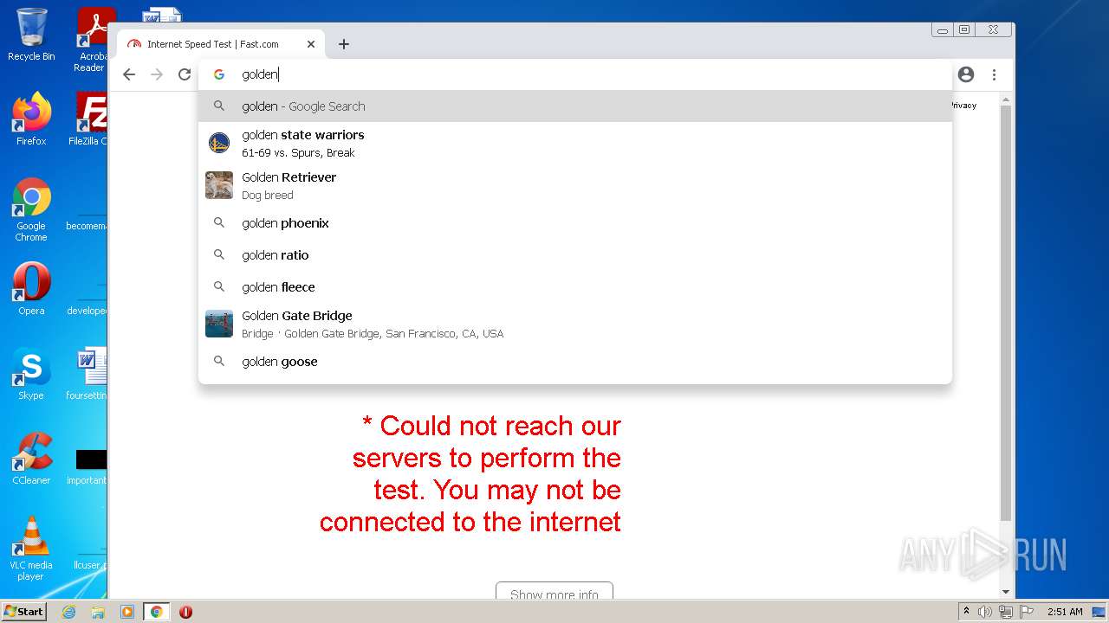Choose the Golden Retriever dog breed suggestion
Screen dimensions: 1109x623
click(x=575, y=186)
